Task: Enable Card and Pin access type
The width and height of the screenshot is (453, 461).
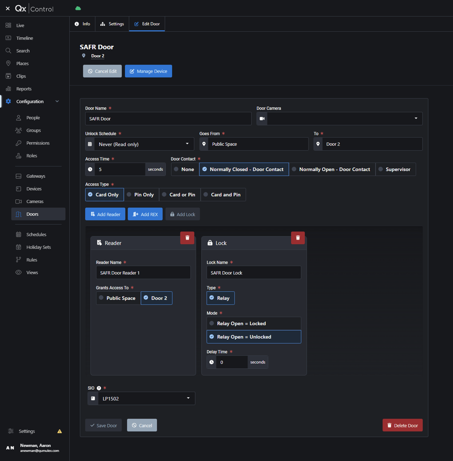Action: [223, 194]
